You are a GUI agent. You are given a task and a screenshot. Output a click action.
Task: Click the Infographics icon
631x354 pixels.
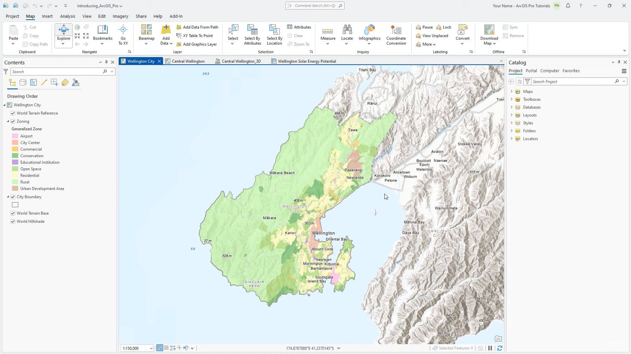tap(369, 30)
